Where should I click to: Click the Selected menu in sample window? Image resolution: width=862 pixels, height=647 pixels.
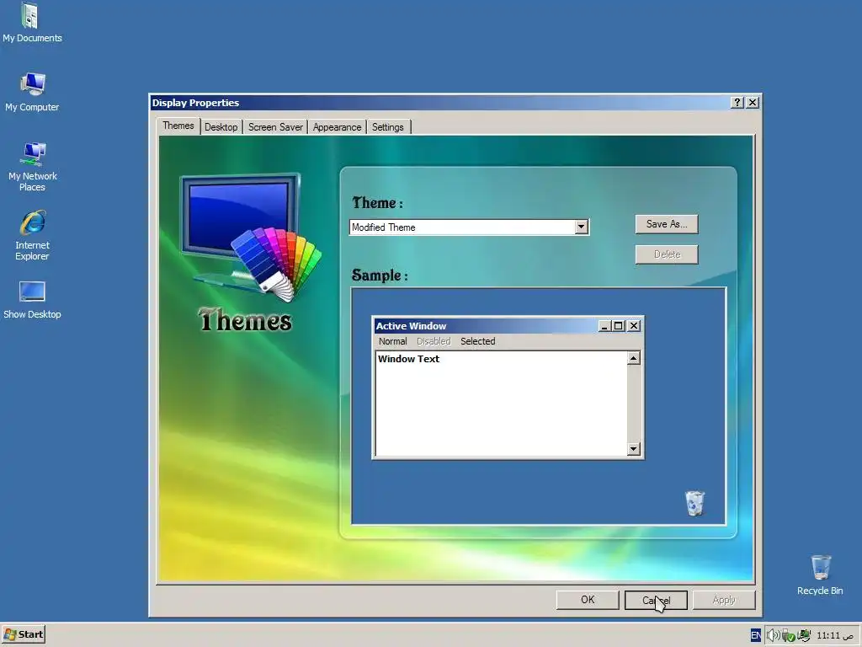(478, 341)
